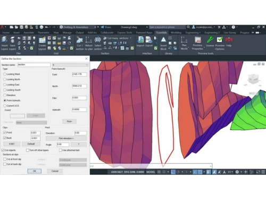The height and width of the screenshot is (200, 266).
Task: Select the Looking West radio button
Action: [5, 74]
